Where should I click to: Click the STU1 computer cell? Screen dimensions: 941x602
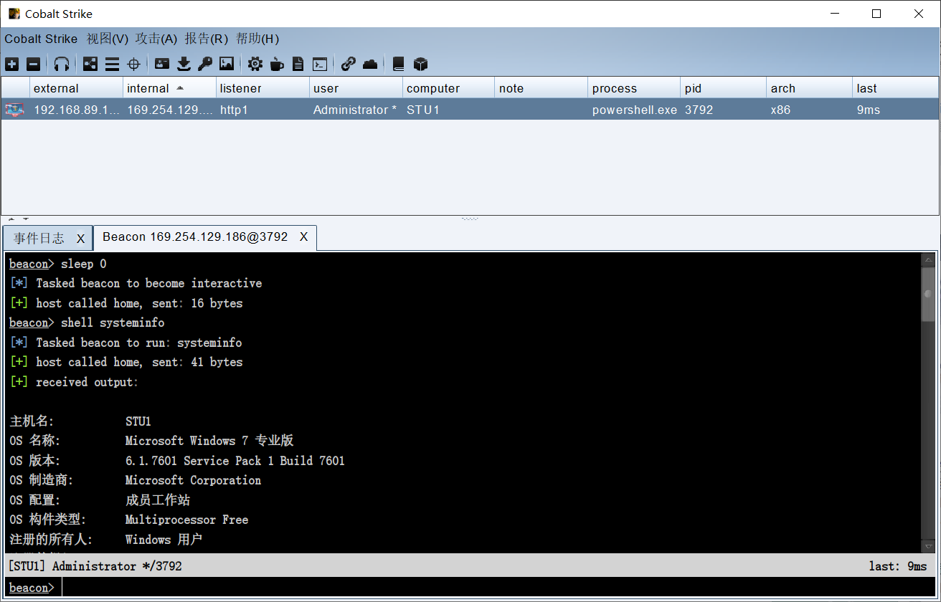click(448, 110)
